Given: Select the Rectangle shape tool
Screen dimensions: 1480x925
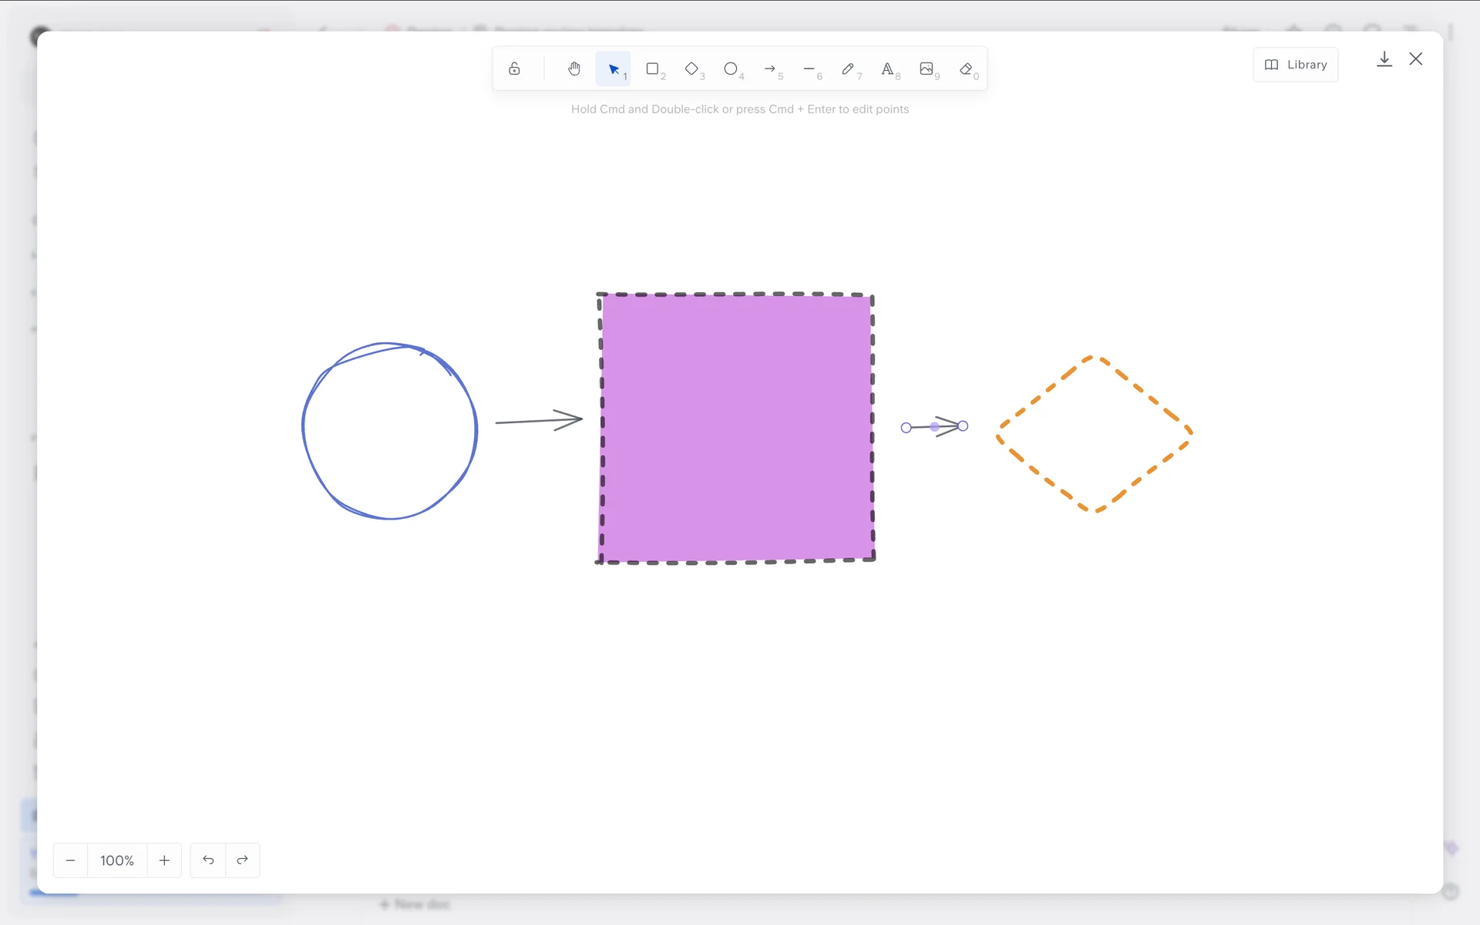Looking at the screenshot, I should point(652,69).
